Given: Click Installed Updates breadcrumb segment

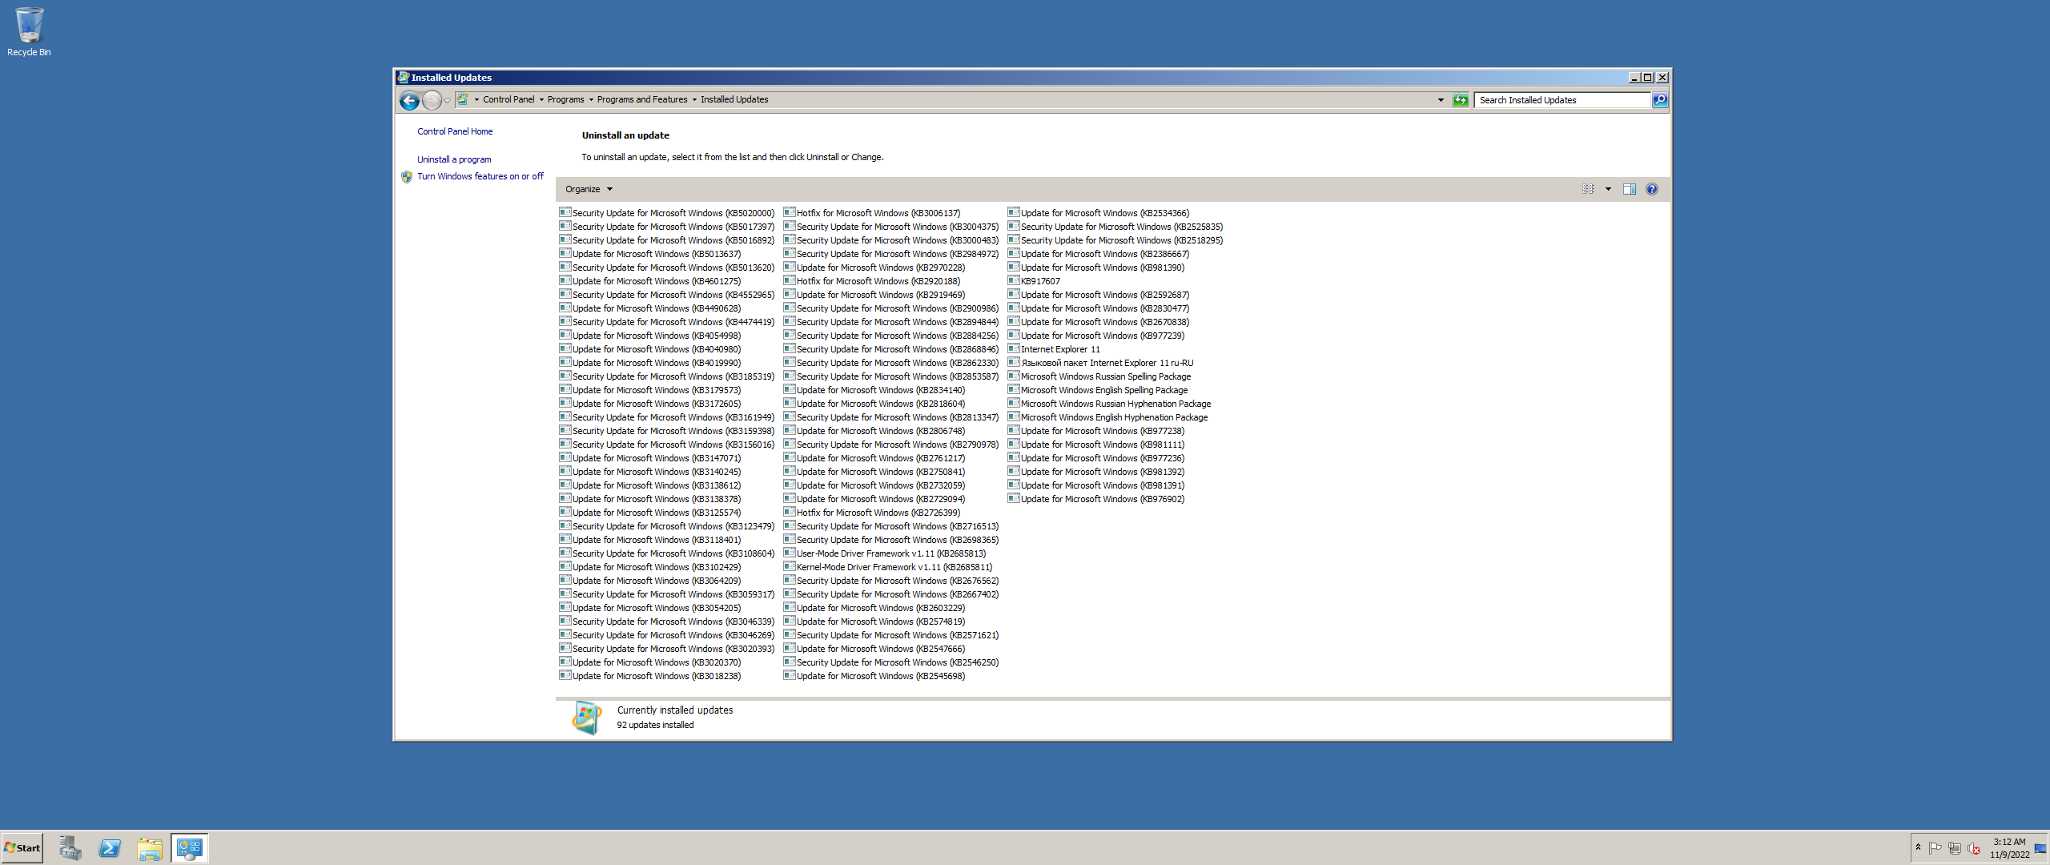Looking at the screenshot, I should tap(734, 100).
